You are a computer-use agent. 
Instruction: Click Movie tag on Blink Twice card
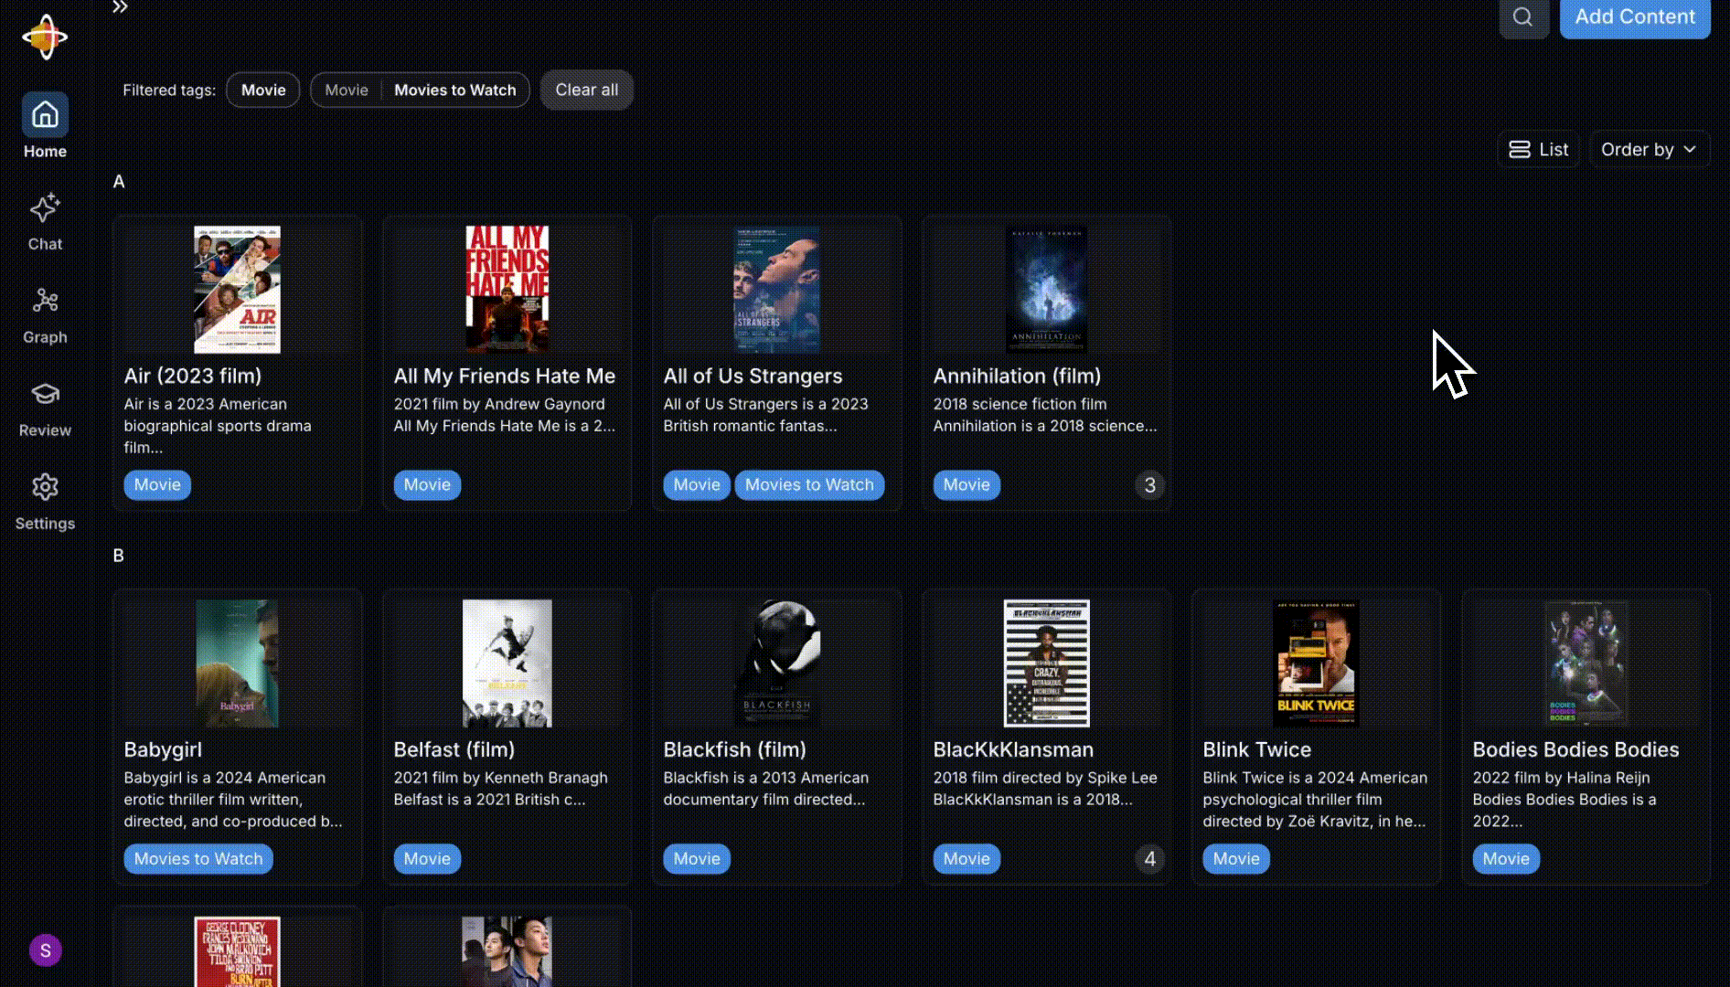click(x=1236, y=858)
